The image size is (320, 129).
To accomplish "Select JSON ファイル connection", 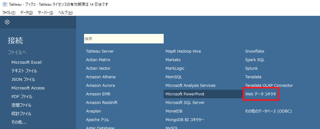I will point(23,80).
